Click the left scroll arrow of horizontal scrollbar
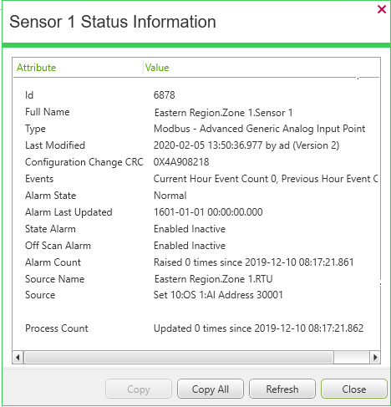Viewport: 391px width, 407px height. coord(18,357)
